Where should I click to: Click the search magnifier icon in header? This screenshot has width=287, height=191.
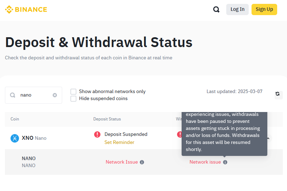[x=216, y=9]
